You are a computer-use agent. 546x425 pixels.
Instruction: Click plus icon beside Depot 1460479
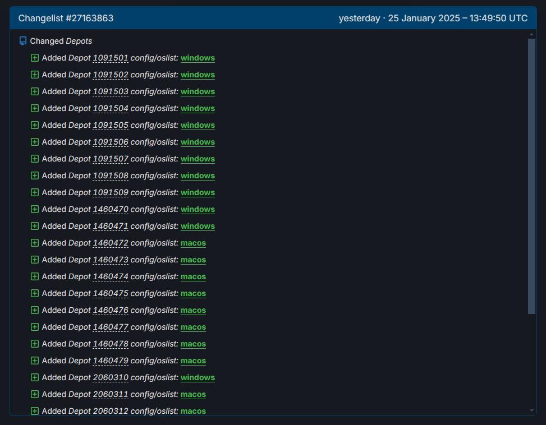point(34,361)
